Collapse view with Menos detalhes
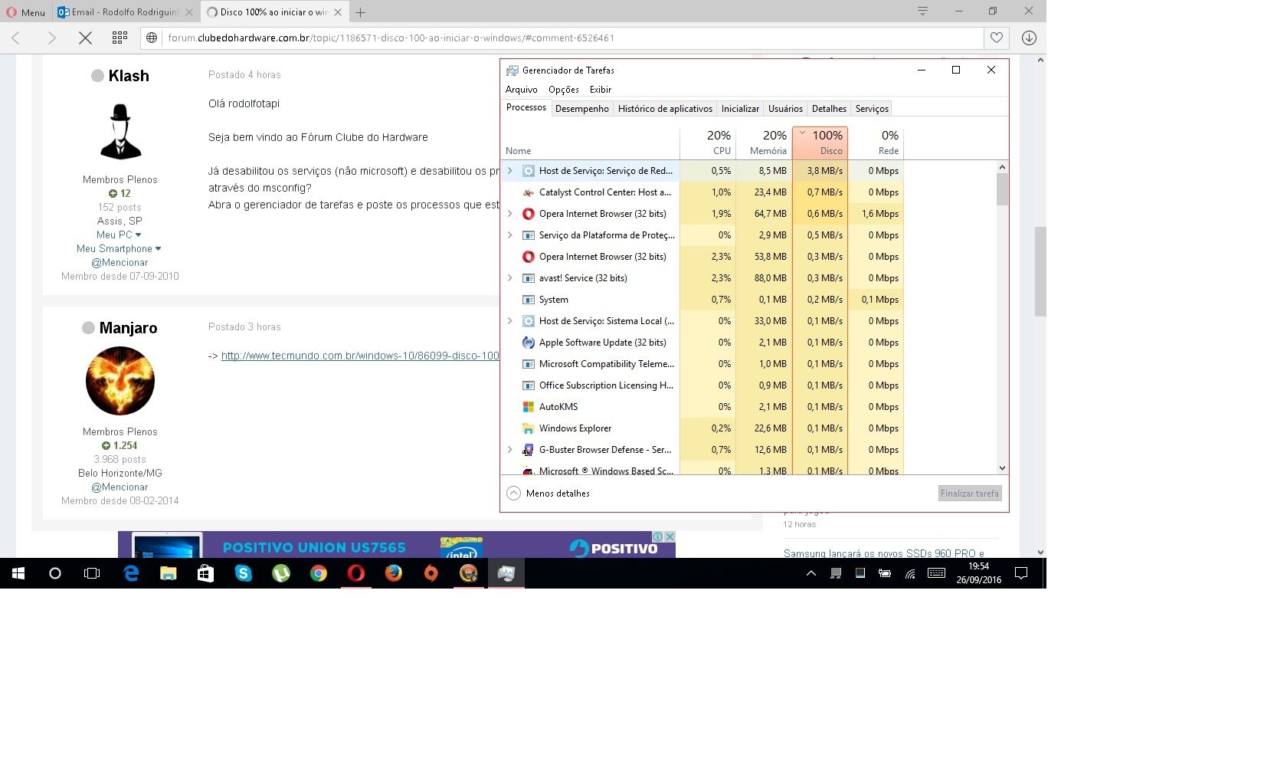 point(548,494)
